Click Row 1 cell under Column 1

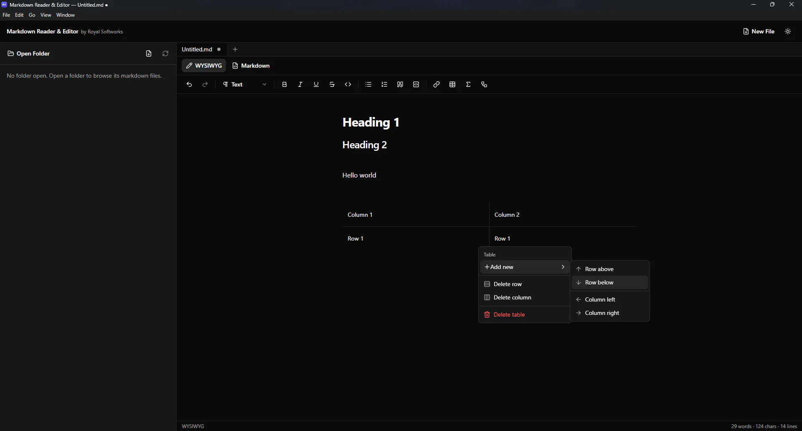click(x=416, y=238)
